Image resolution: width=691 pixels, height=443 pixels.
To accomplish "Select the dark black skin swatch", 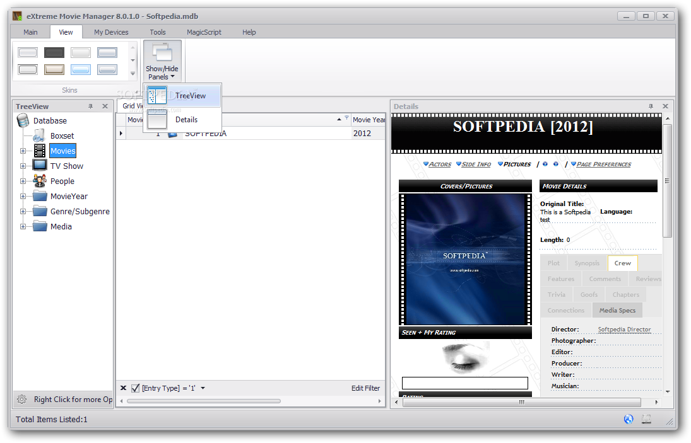I will pos(54,53).
